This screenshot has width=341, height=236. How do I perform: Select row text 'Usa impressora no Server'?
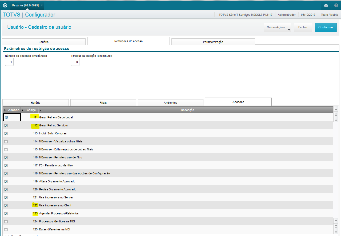tap(56, 197)
